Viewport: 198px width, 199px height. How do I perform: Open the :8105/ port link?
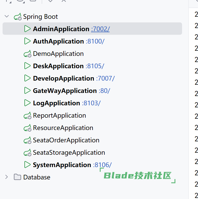[95, 66]
